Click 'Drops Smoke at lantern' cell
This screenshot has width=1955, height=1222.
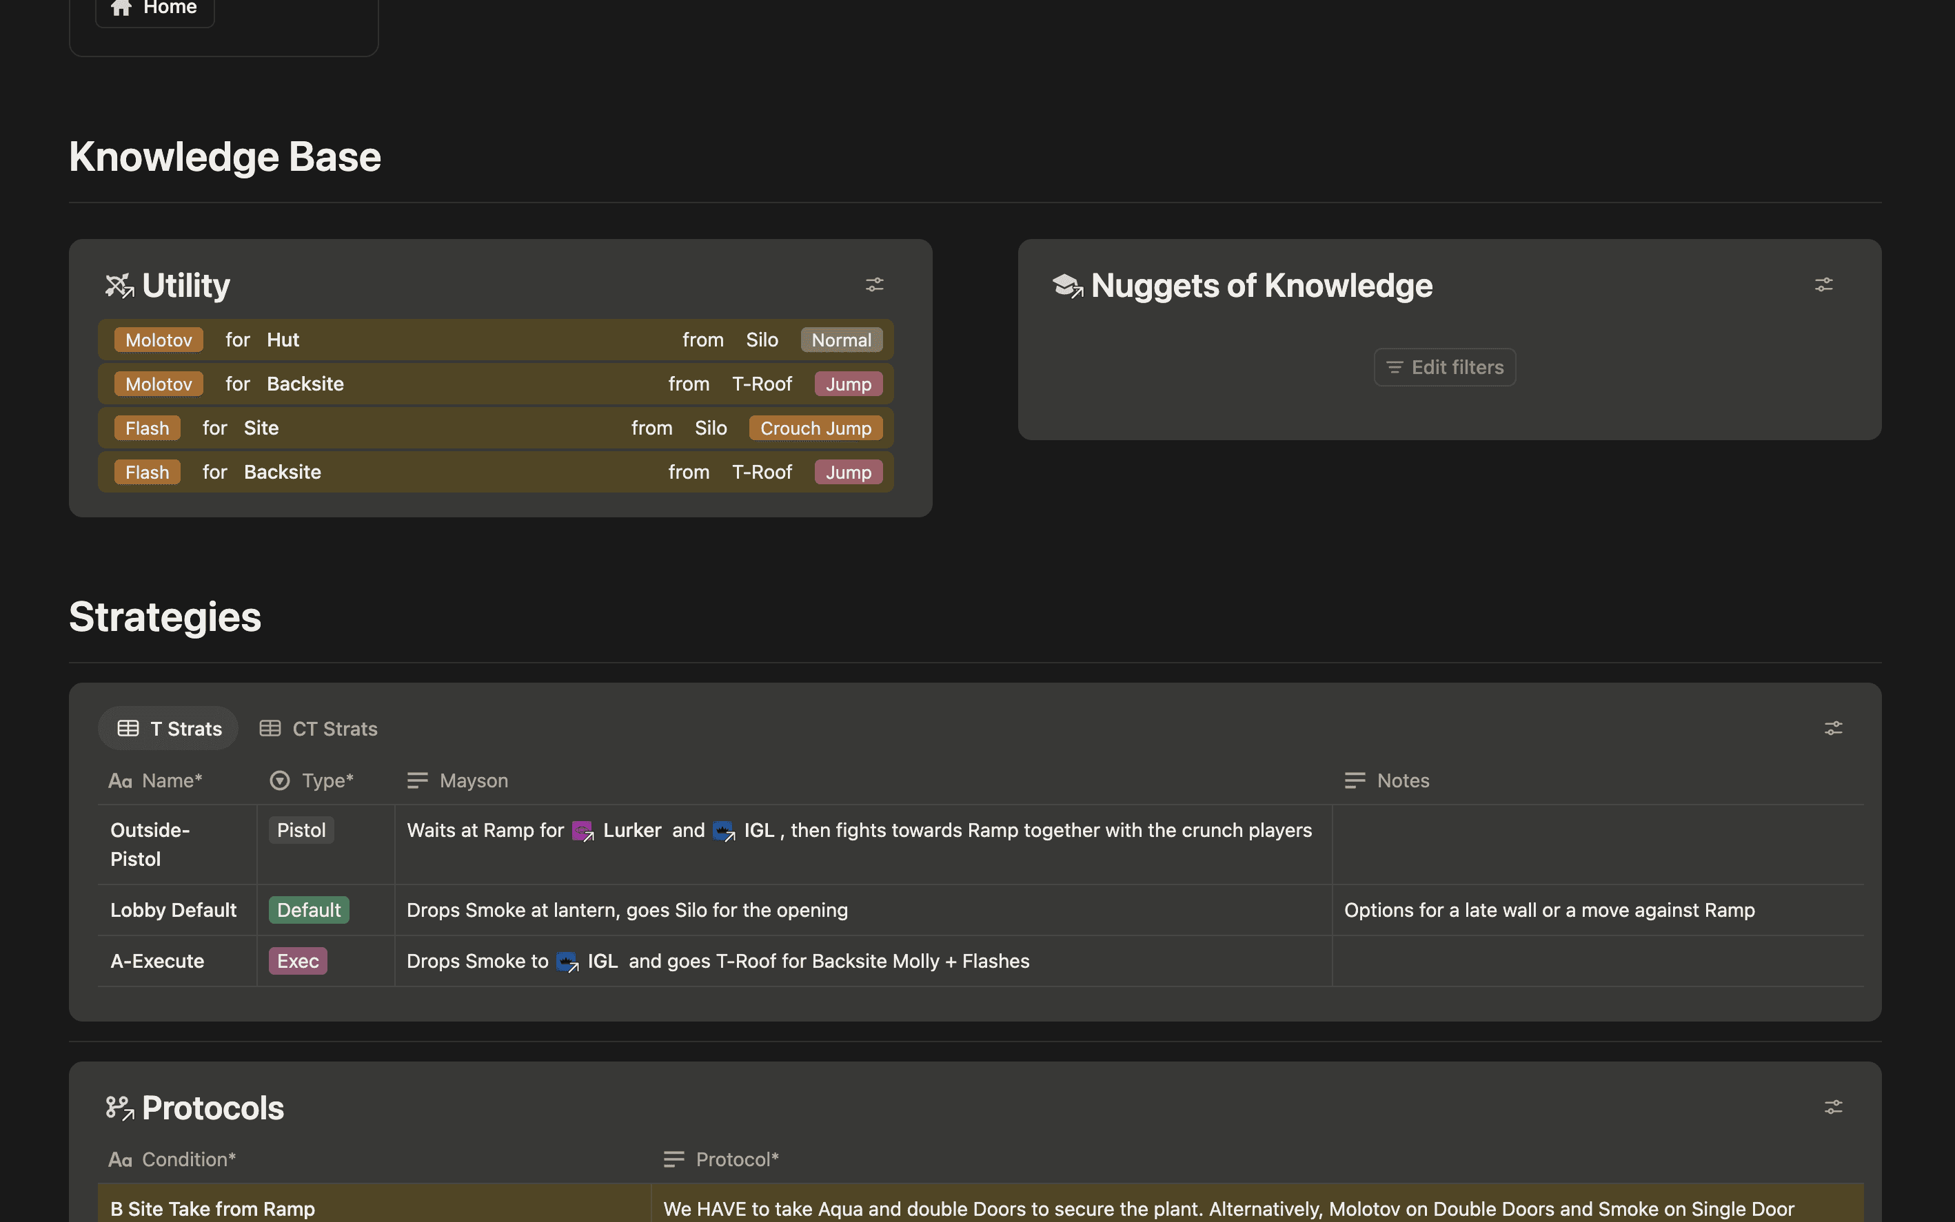point(863,911)
